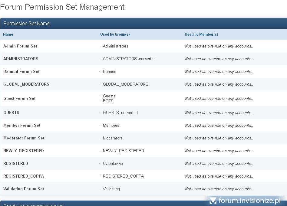Click the BOTS group entry
Screen dimensions: 287x206
(108, 101)
